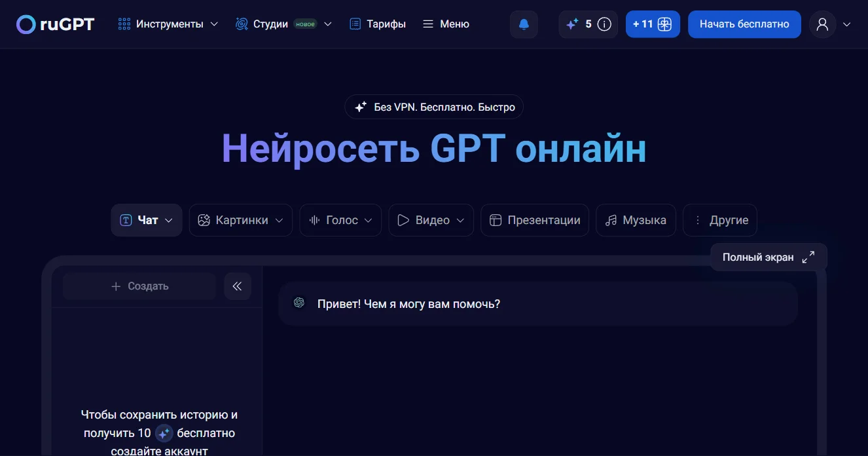Collapse the chat sidebar with double-arrow icon

[x=238, y=286]
